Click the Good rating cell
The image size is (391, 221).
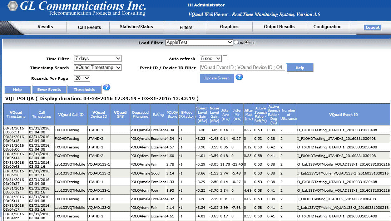pos(158,173)
